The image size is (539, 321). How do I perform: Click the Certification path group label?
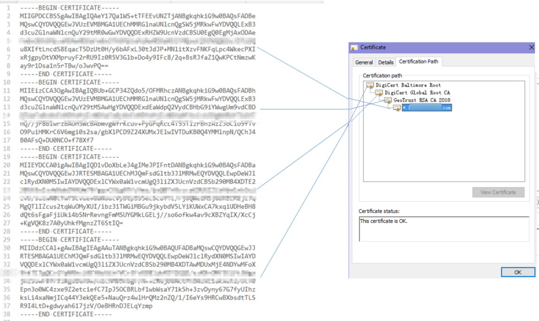[382, 75]
